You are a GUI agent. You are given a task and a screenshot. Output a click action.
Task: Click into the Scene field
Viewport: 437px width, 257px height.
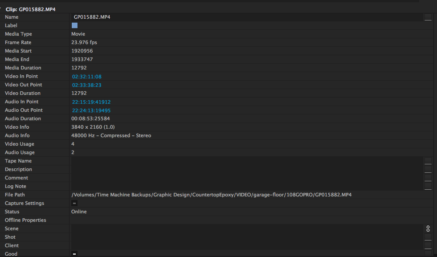(247, 228)
